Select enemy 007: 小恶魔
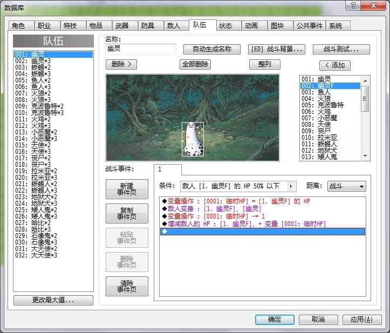Image resolution: width=390 pixels, height=333 pixels. pyautogui.click(x=330, y=118)
